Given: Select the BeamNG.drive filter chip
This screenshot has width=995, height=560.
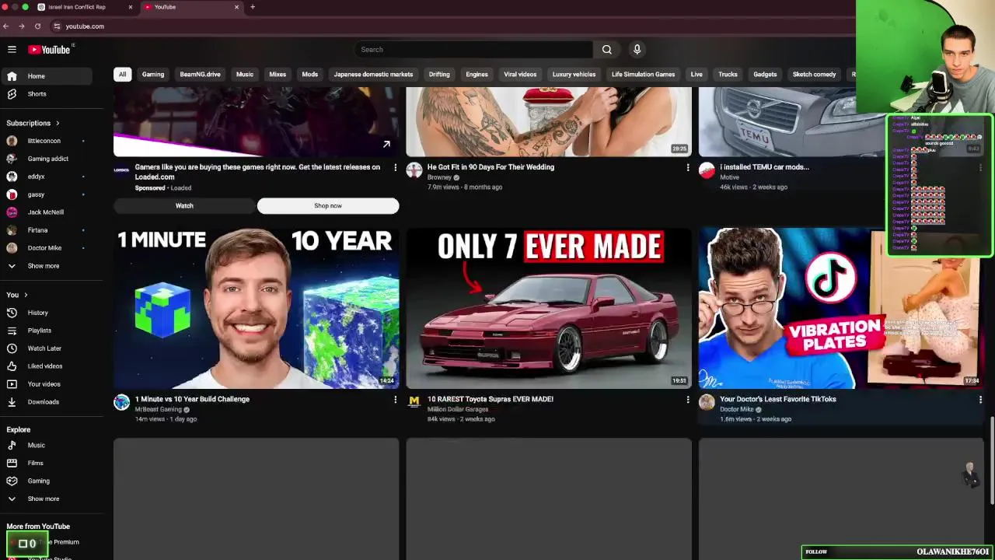Looking at the screenshot, I should (x=200, y=75).
